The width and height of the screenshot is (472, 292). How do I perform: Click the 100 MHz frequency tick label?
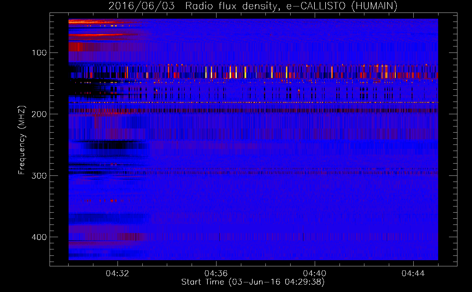point(39,53)
